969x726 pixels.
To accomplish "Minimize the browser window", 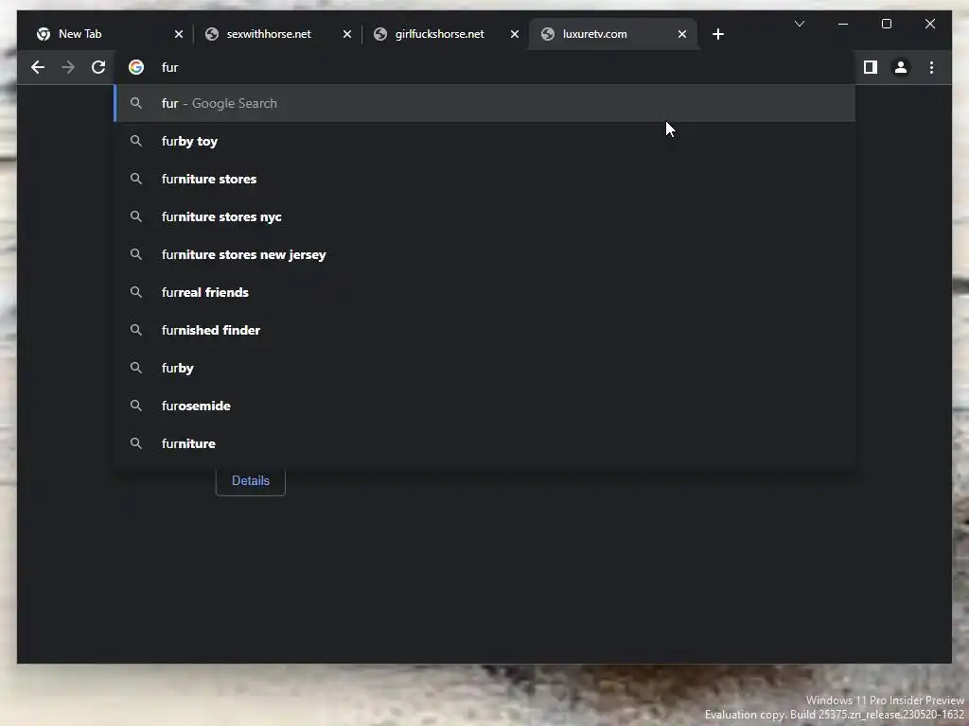I will tap(843, 24).
